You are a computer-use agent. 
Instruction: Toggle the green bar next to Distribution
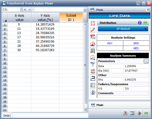[145, 23]
